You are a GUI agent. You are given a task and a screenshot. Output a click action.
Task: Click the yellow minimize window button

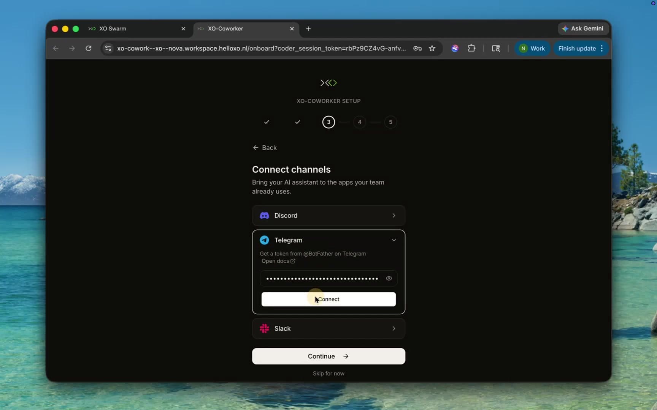65,29
